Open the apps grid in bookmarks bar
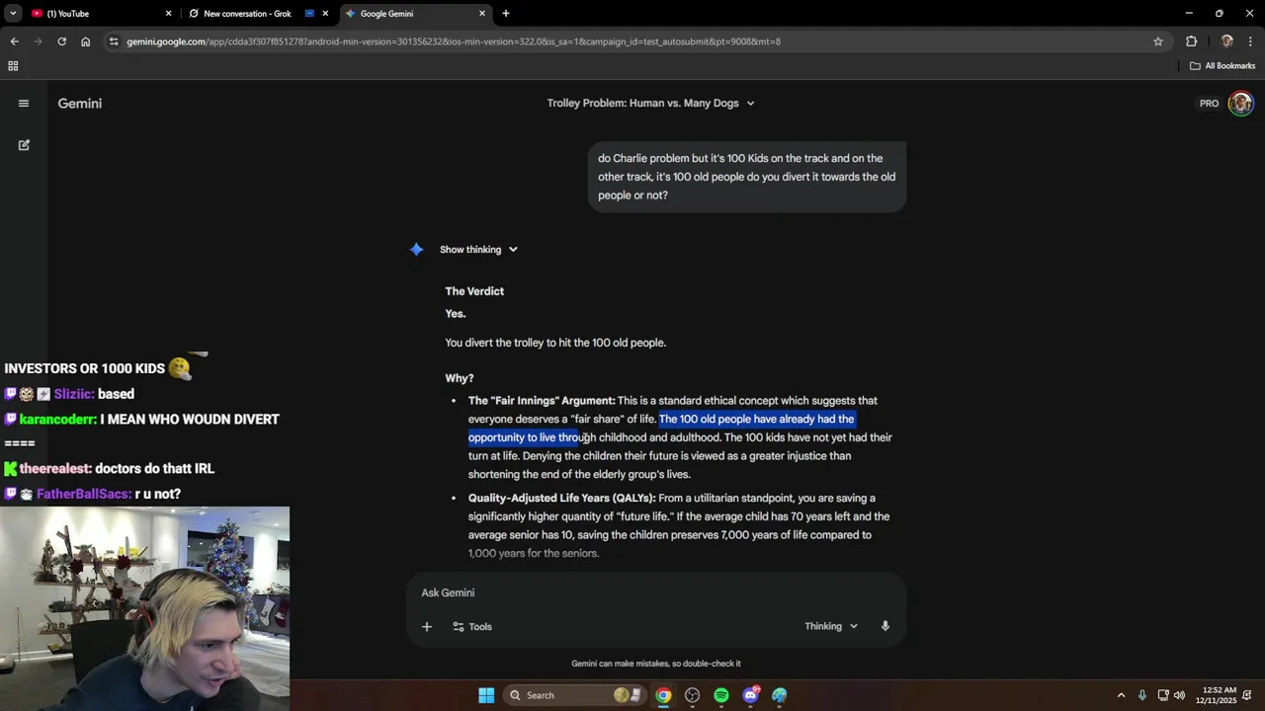The width and height of the screenshot is (1265, 711). point(13,66)
